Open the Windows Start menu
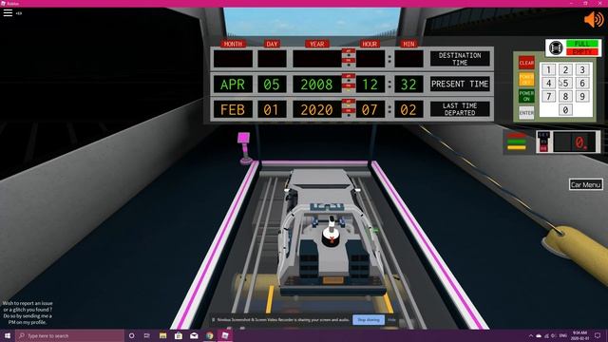This screenshot has height=342, width=608. (x=8, y=335)
